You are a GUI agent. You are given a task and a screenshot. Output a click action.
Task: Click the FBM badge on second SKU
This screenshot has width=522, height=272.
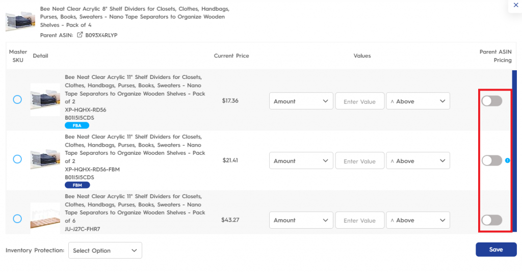(x=77, y=185)
